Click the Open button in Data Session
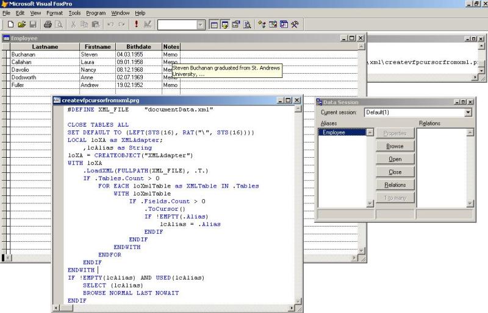The image size is (488, 313). (395, 159)
